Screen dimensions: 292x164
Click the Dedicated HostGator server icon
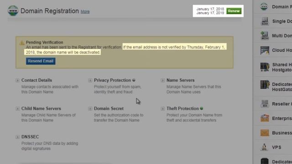(265, 84)
